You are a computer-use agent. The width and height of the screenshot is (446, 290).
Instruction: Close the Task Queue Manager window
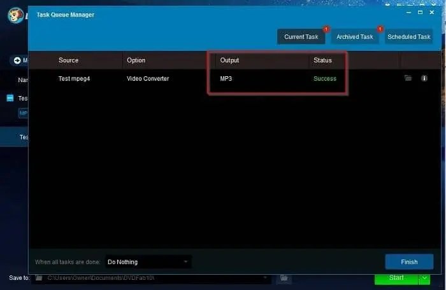click(432, 12)
